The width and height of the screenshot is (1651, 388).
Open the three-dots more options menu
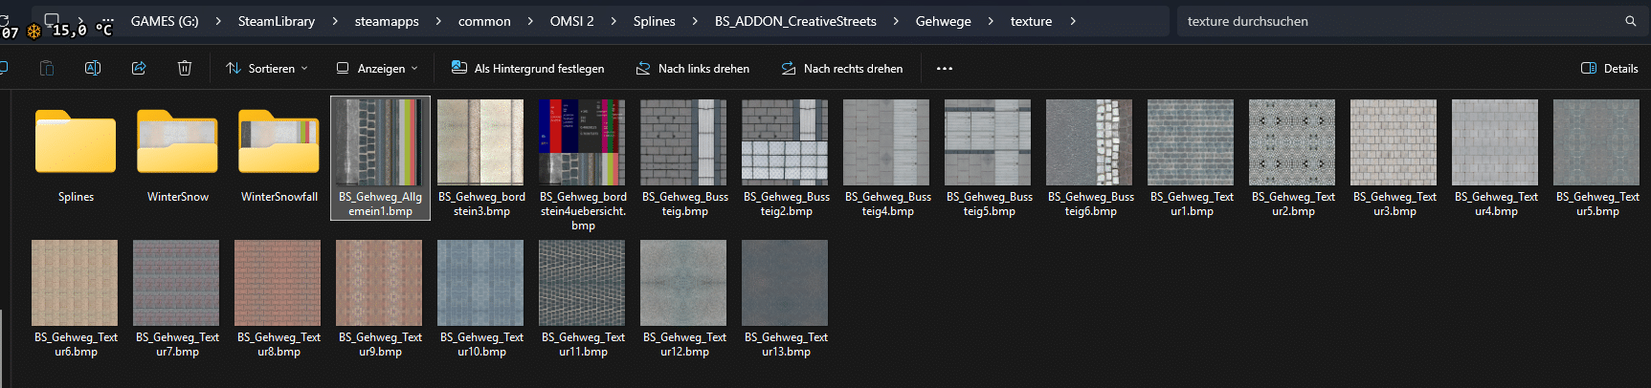point(945,69)
